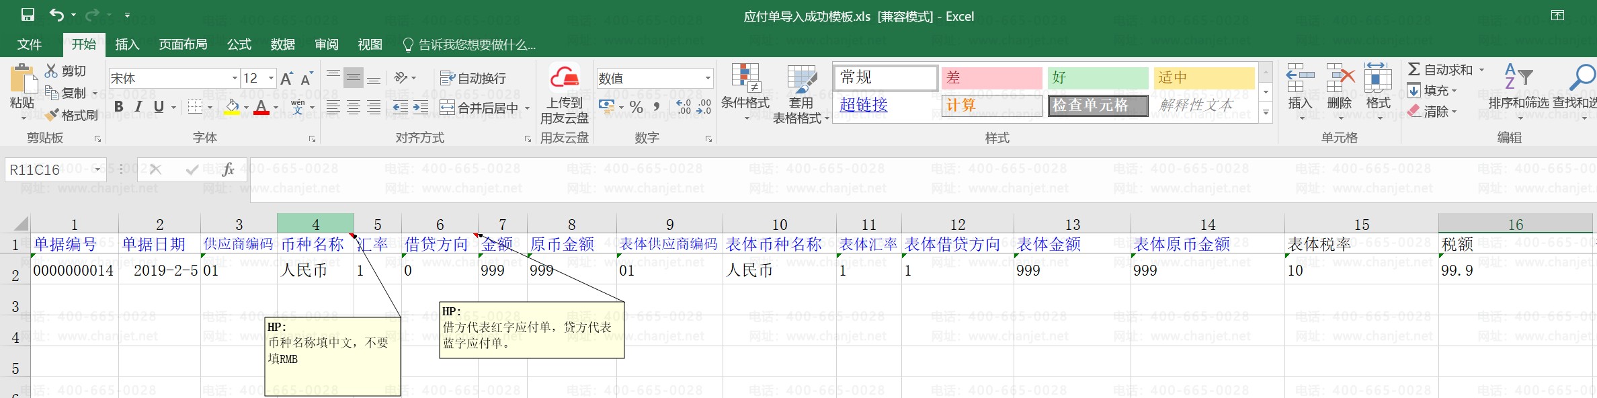Increase font size with the large A icon

tap(287, 79)
